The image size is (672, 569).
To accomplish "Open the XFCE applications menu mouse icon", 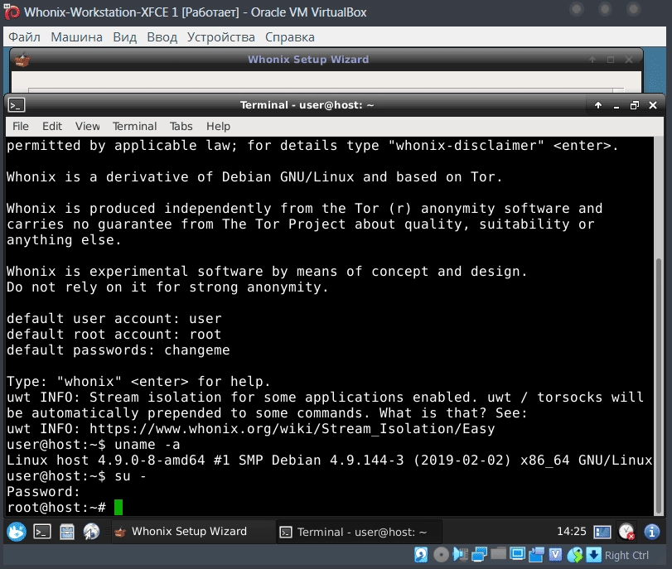I will pos(17,532).
